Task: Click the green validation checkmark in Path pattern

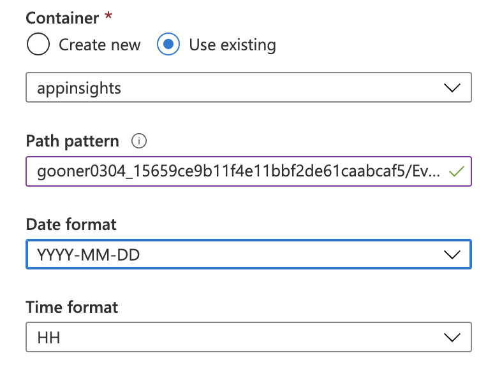Action: pyautogui.click(x=455, y=171)
